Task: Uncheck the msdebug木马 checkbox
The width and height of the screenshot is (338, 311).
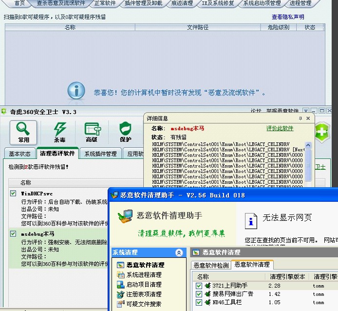Action: 13,233
